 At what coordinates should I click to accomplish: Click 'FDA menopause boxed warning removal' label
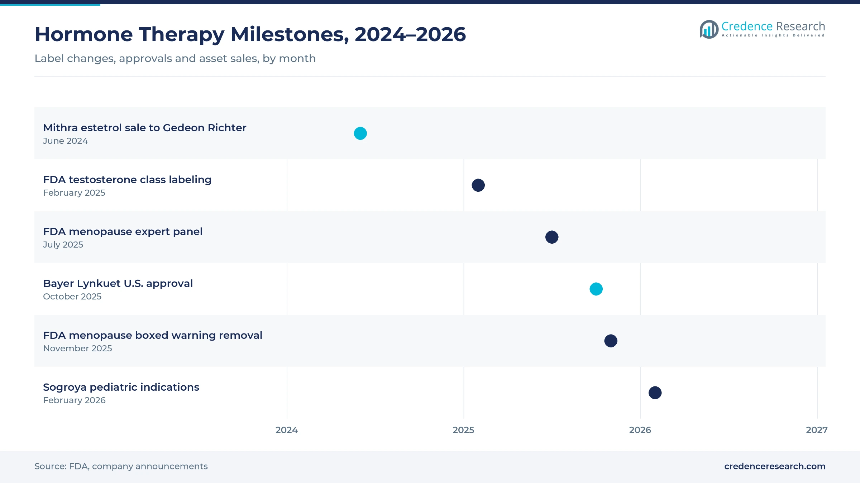(x=153, y=335)
